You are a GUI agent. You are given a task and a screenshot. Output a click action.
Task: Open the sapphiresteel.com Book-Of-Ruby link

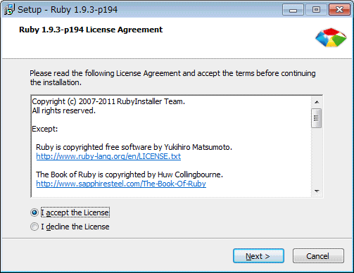(x=121, y=184)
